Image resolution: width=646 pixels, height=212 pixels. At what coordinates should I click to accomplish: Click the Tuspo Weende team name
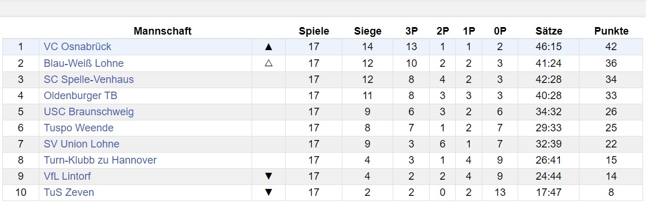(x=78, y=128)
